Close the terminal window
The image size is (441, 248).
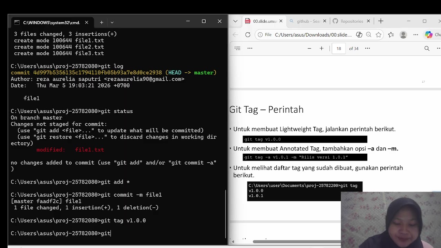[x=219, y=21]
